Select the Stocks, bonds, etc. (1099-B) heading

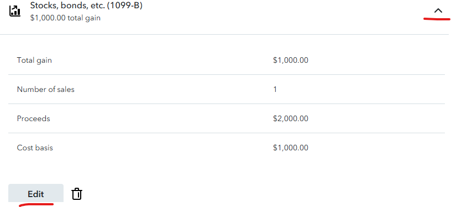(x=86, y=5)
